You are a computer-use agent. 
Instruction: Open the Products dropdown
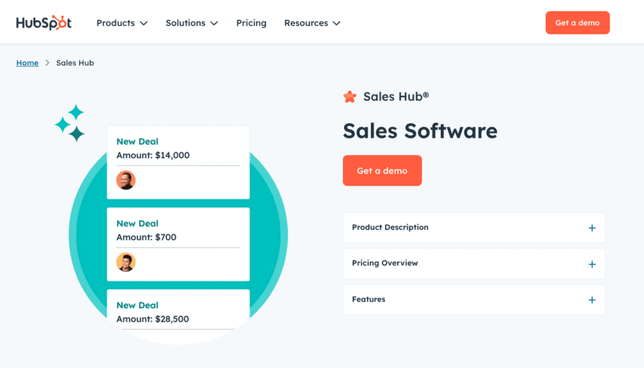[121, 23]
